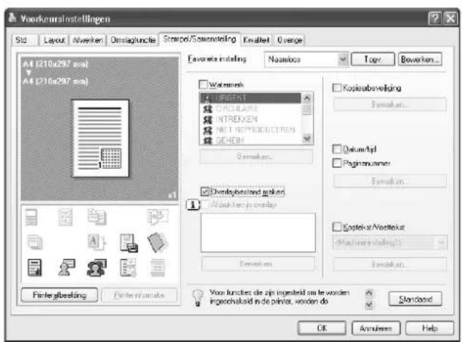Click the A4 page preview thumbnail

pos(100,138)
